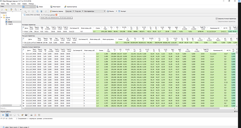Open the Помощь menu
Screen dimensions: 241x128
pyautogui.click(x=31, y=4)
